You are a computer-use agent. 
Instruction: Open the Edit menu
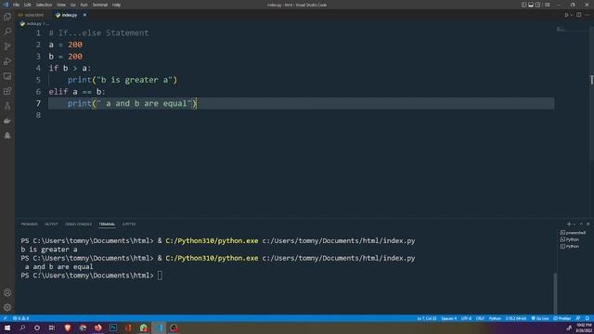pyautogui.click(x=27, y=5)
